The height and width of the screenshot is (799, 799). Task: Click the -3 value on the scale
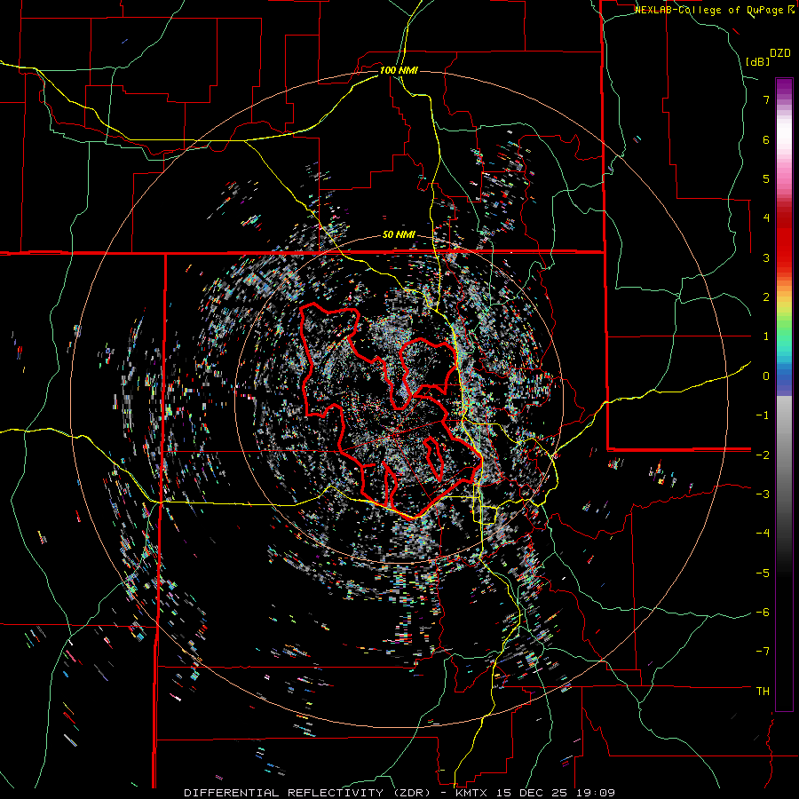[763, 494]
